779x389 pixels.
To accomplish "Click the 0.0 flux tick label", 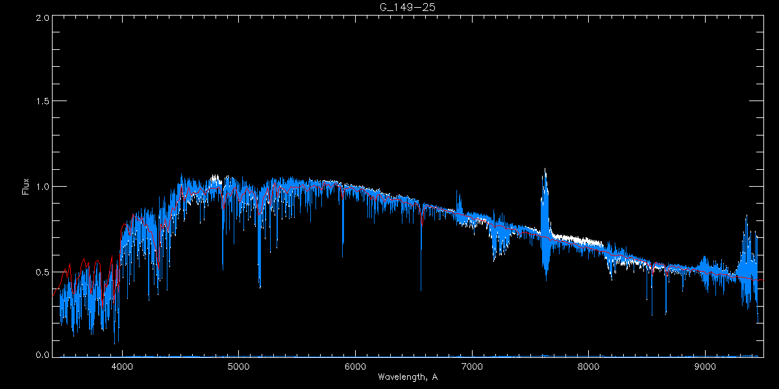I will tap(42, 355).
